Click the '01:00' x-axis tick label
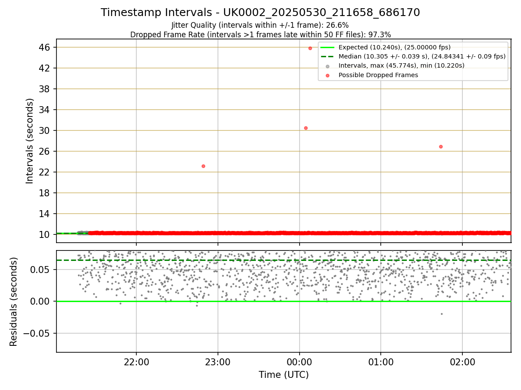The height and width of the screenshot is (390, 521). coord(381,361)
